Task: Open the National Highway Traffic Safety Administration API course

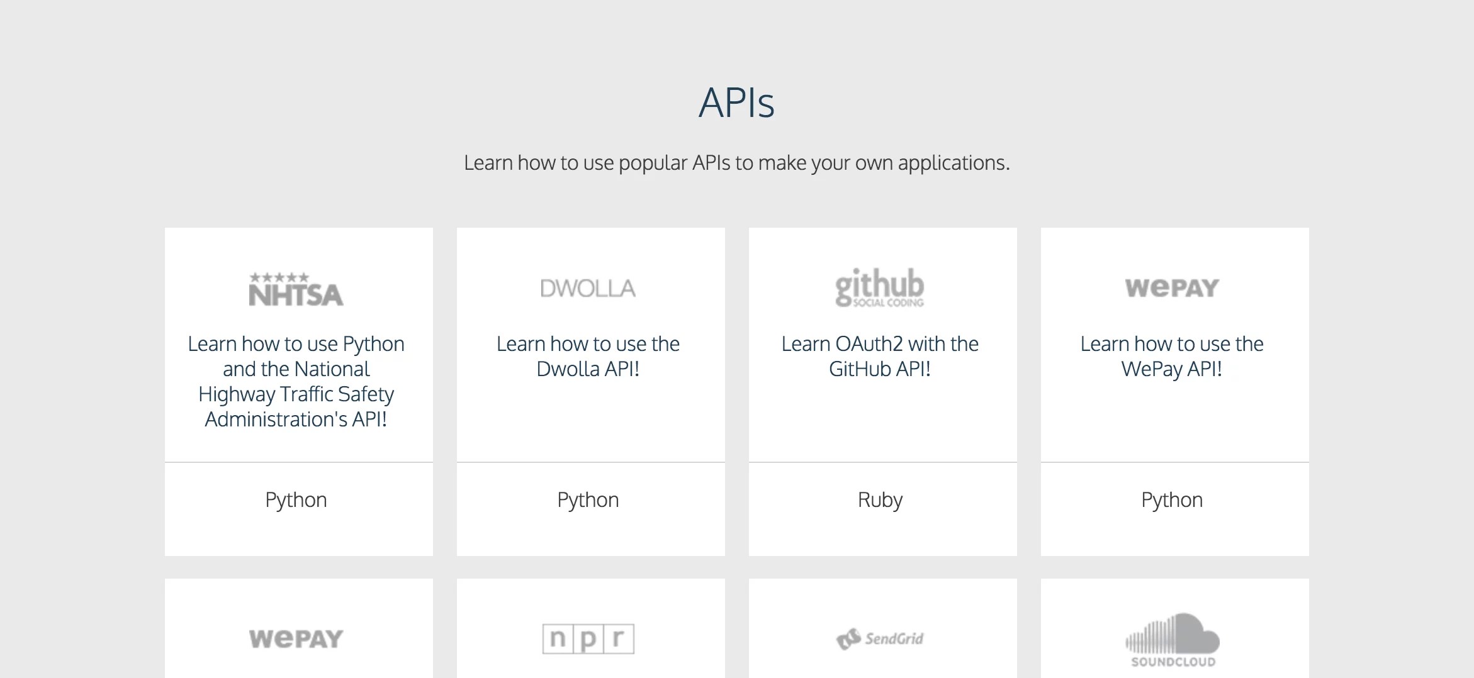Action: point(296,381)
